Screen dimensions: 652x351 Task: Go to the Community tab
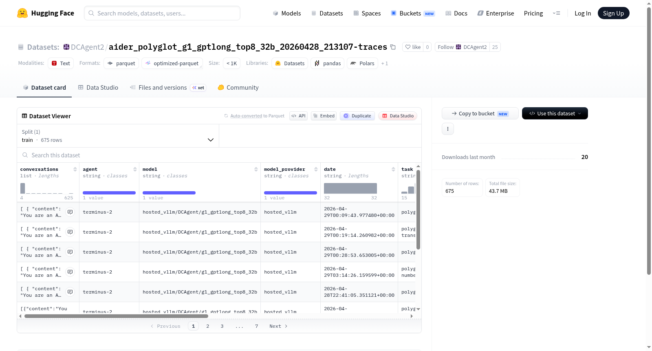(x=238, y=88)
